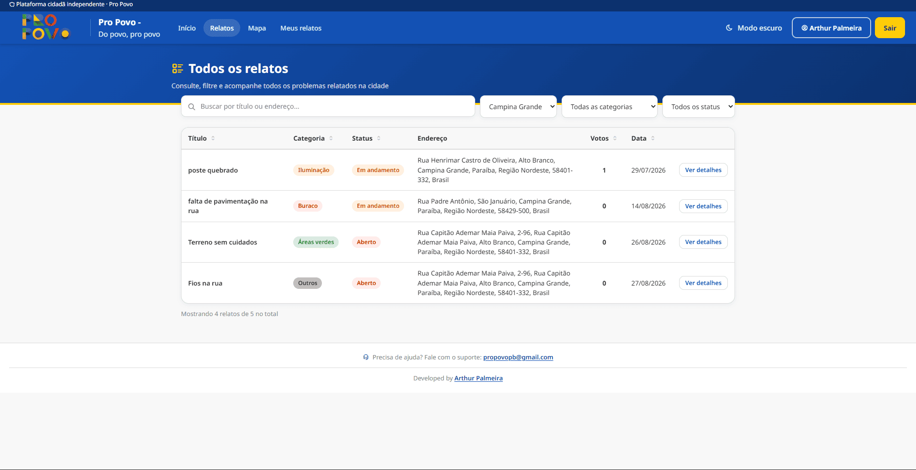The image size is (916, 470).
Task: Click sort arrows next to Data
Action: (653, 138)
